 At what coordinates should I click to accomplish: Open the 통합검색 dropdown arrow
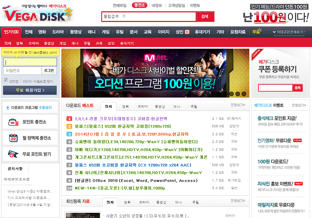point(124,16)
